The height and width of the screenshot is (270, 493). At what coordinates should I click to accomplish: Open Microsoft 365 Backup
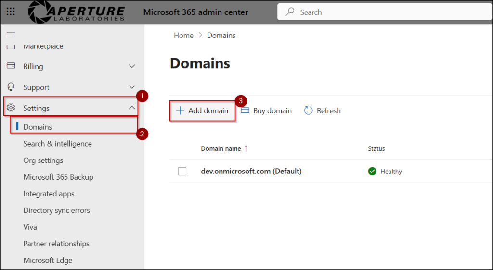click(x=58, y=177)
